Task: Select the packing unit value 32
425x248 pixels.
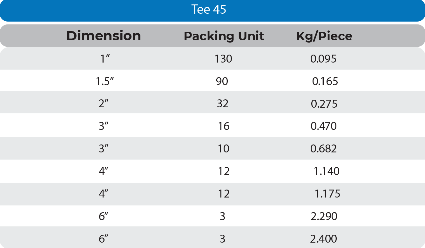Action: point(223,104)
